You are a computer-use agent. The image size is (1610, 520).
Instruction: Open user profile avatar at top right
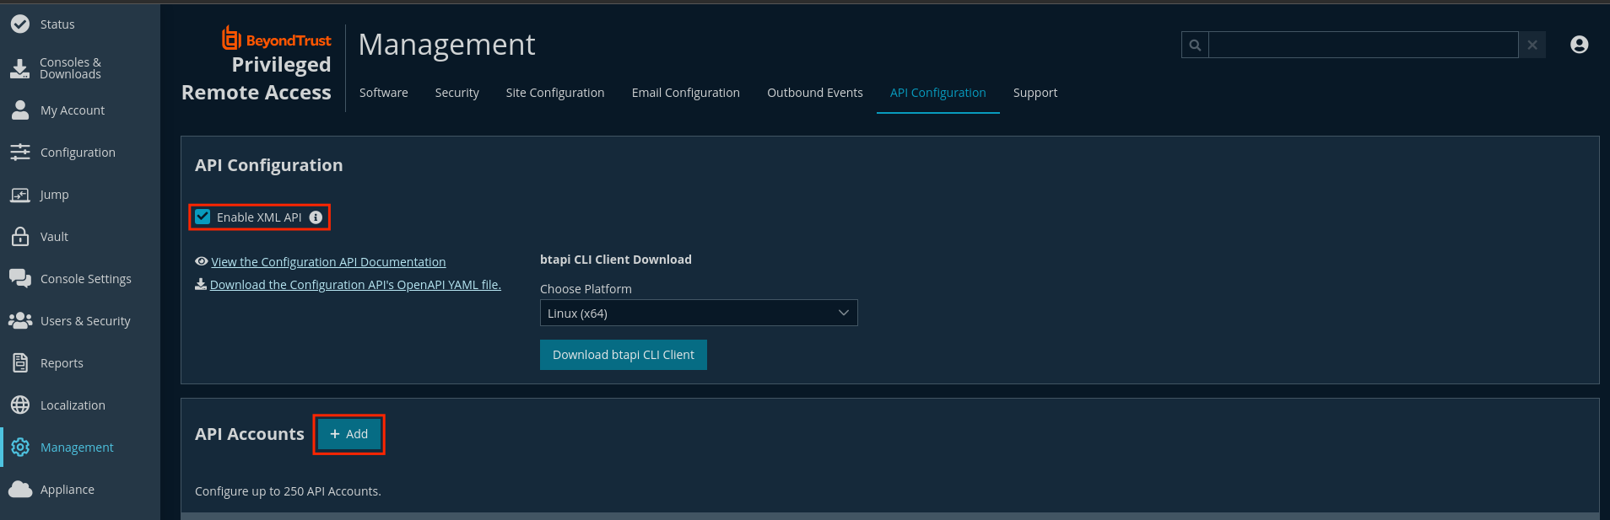tap(1580, 45)
